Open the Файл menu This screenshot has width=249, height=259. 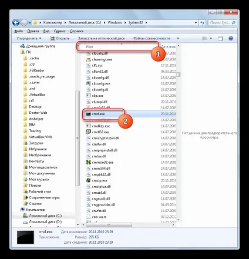[x=19, y=31]
